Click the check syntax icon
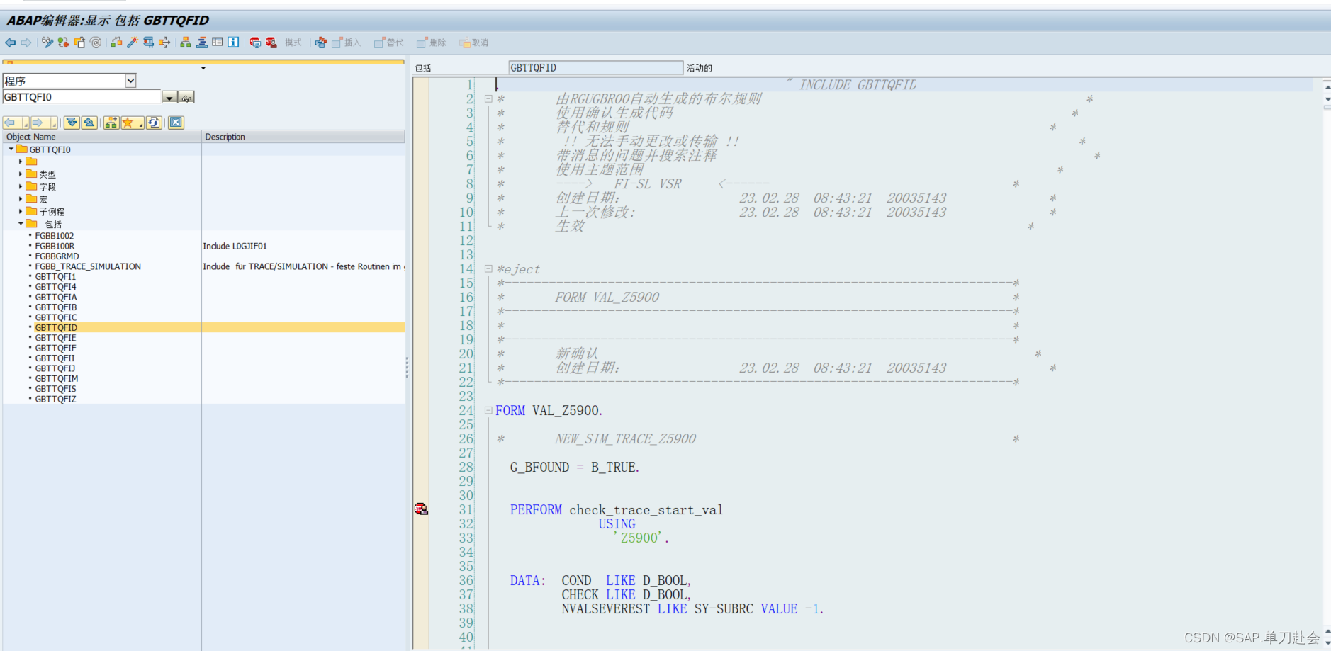This screenshot has width=1331, height=651. tap(116, 43)
